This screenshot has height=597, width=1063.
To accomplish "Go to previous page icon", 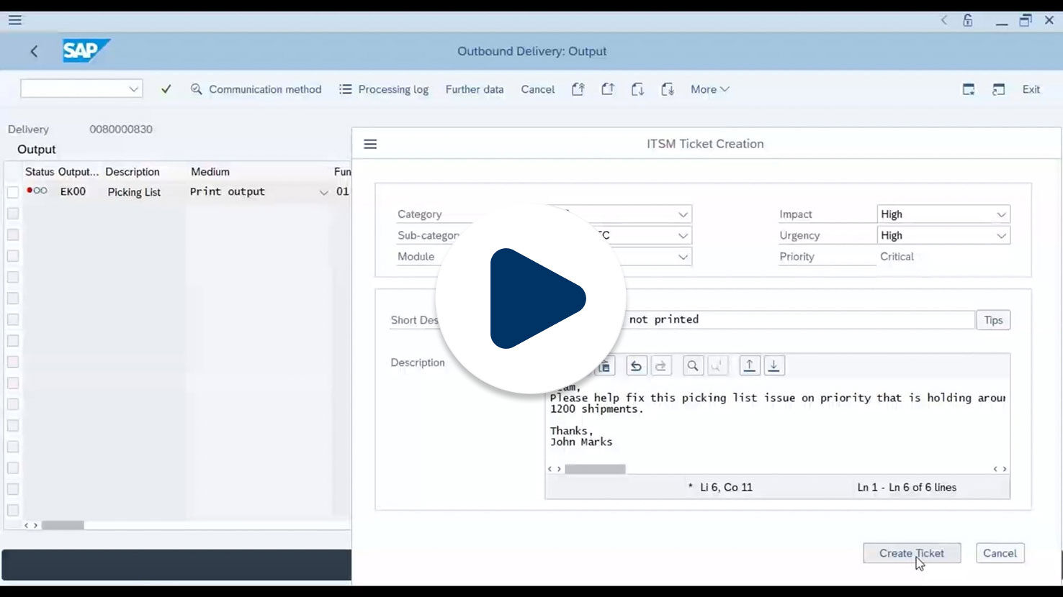I will tap(608, 89).
